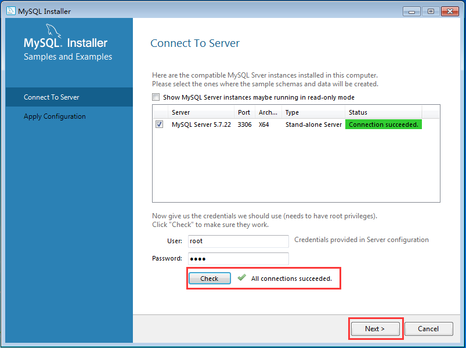Cancel the installer
Viewport: 466px width, 348px height.
[428, 329]
